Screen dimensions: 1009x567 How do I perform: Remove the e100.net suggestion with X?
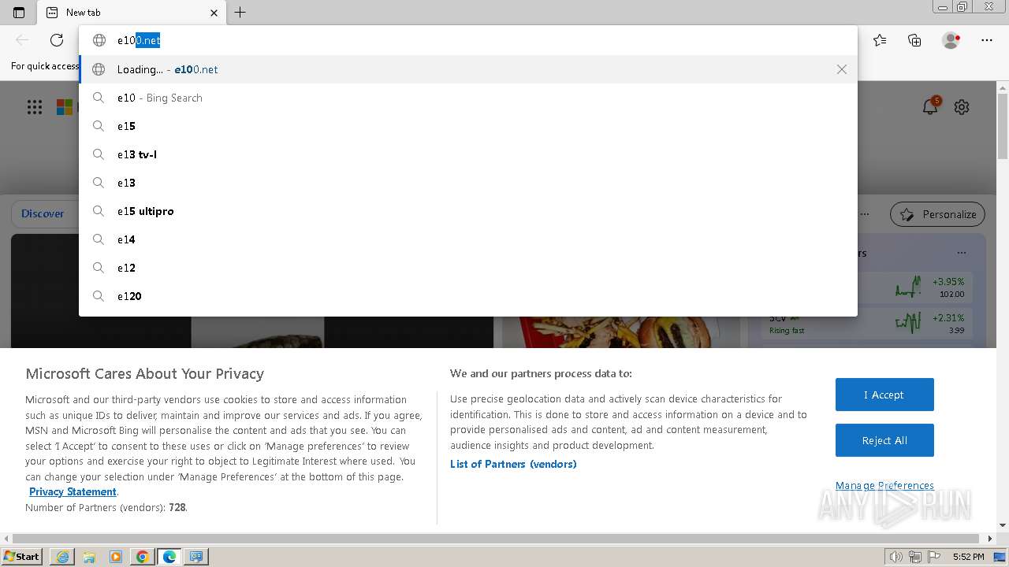coord(842,69)
